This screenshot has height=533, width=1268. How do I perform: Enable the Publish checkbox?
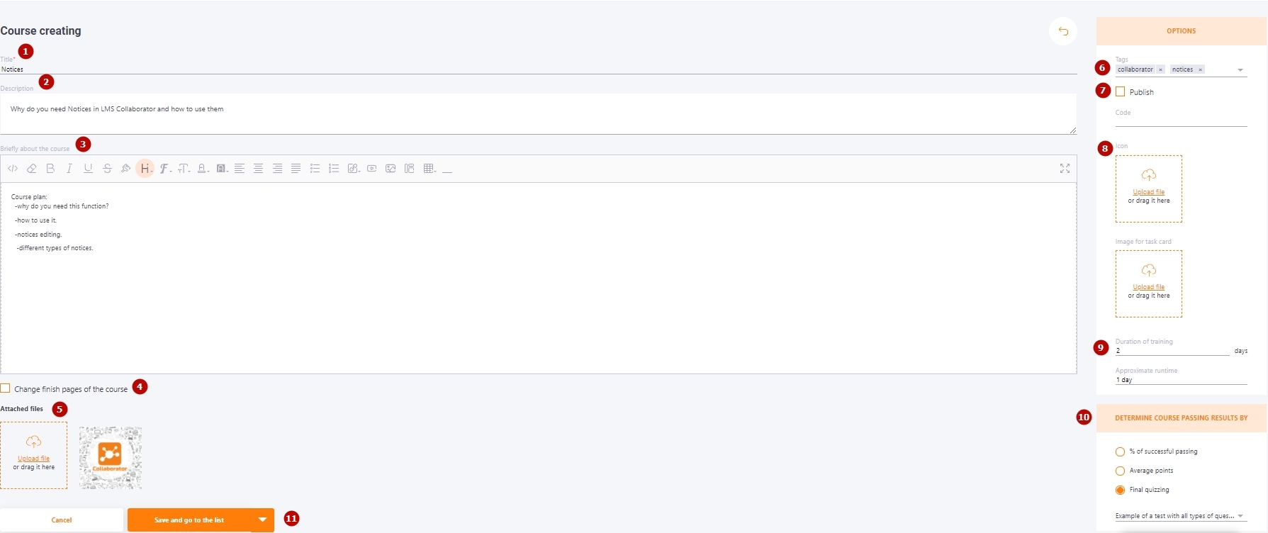pyautogui.click(x=1120, y=91)
